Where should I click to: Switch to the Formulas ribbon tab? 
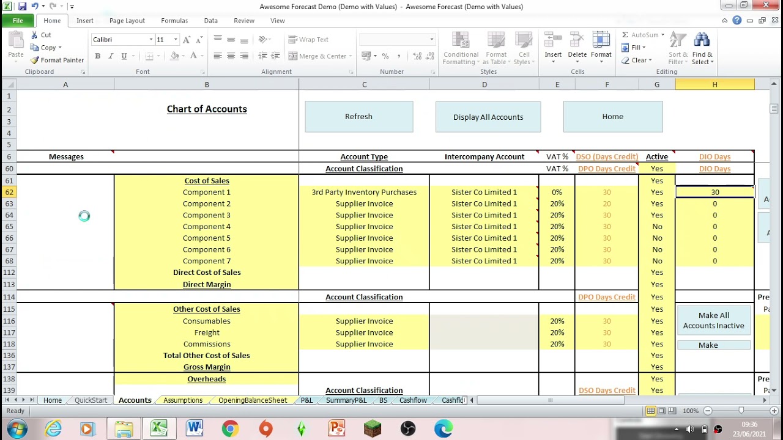[174, 21]
